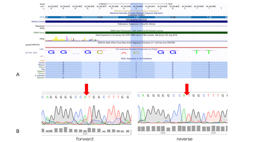Click the 4.88 conservation axis value

pyautogui.click(x=41, y=49)
